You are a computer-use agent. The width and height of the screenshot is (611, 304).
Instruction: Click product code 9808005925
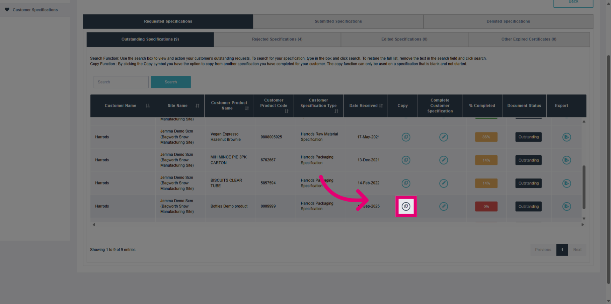271,137
